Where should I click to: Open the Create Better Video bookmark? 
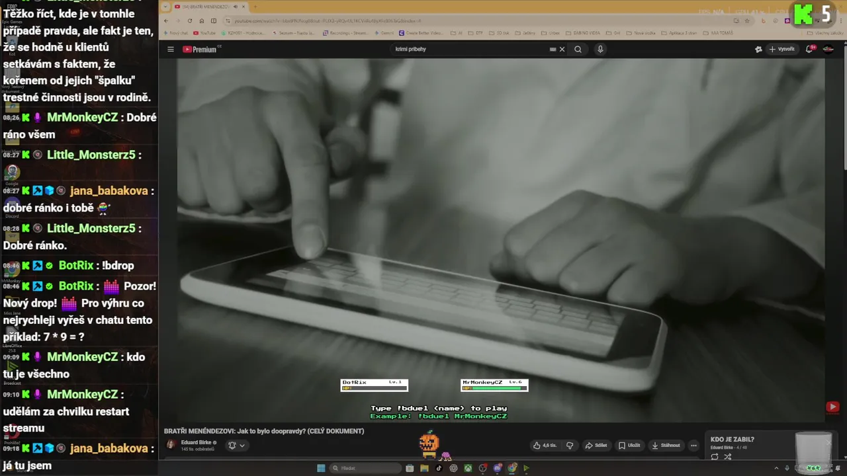click(421, 33)
